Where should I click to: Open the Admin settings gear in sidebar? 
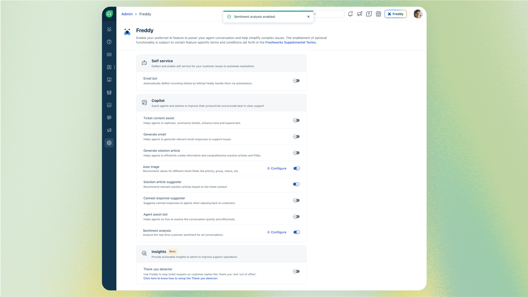point(109,143)
